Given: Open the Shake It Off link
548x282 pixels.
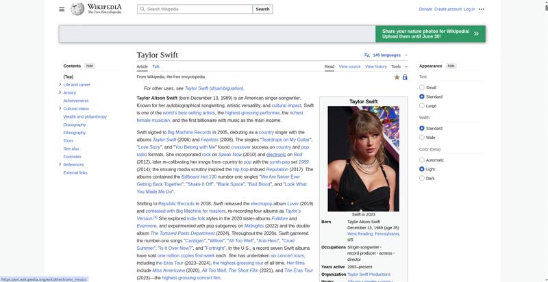Looking at the screenshot, I should (200, 184).
